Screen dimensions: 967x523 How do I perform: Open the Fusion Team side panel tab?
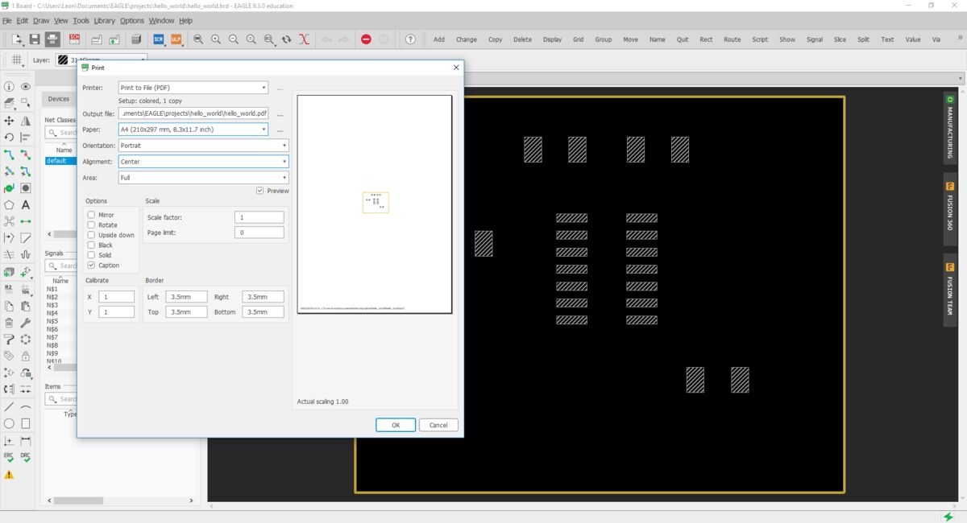950,290
